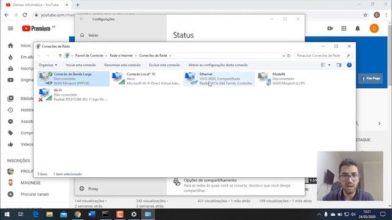392x220 pixels.
Task: Click Excluir esta conexão
Action: pos(165,65)
